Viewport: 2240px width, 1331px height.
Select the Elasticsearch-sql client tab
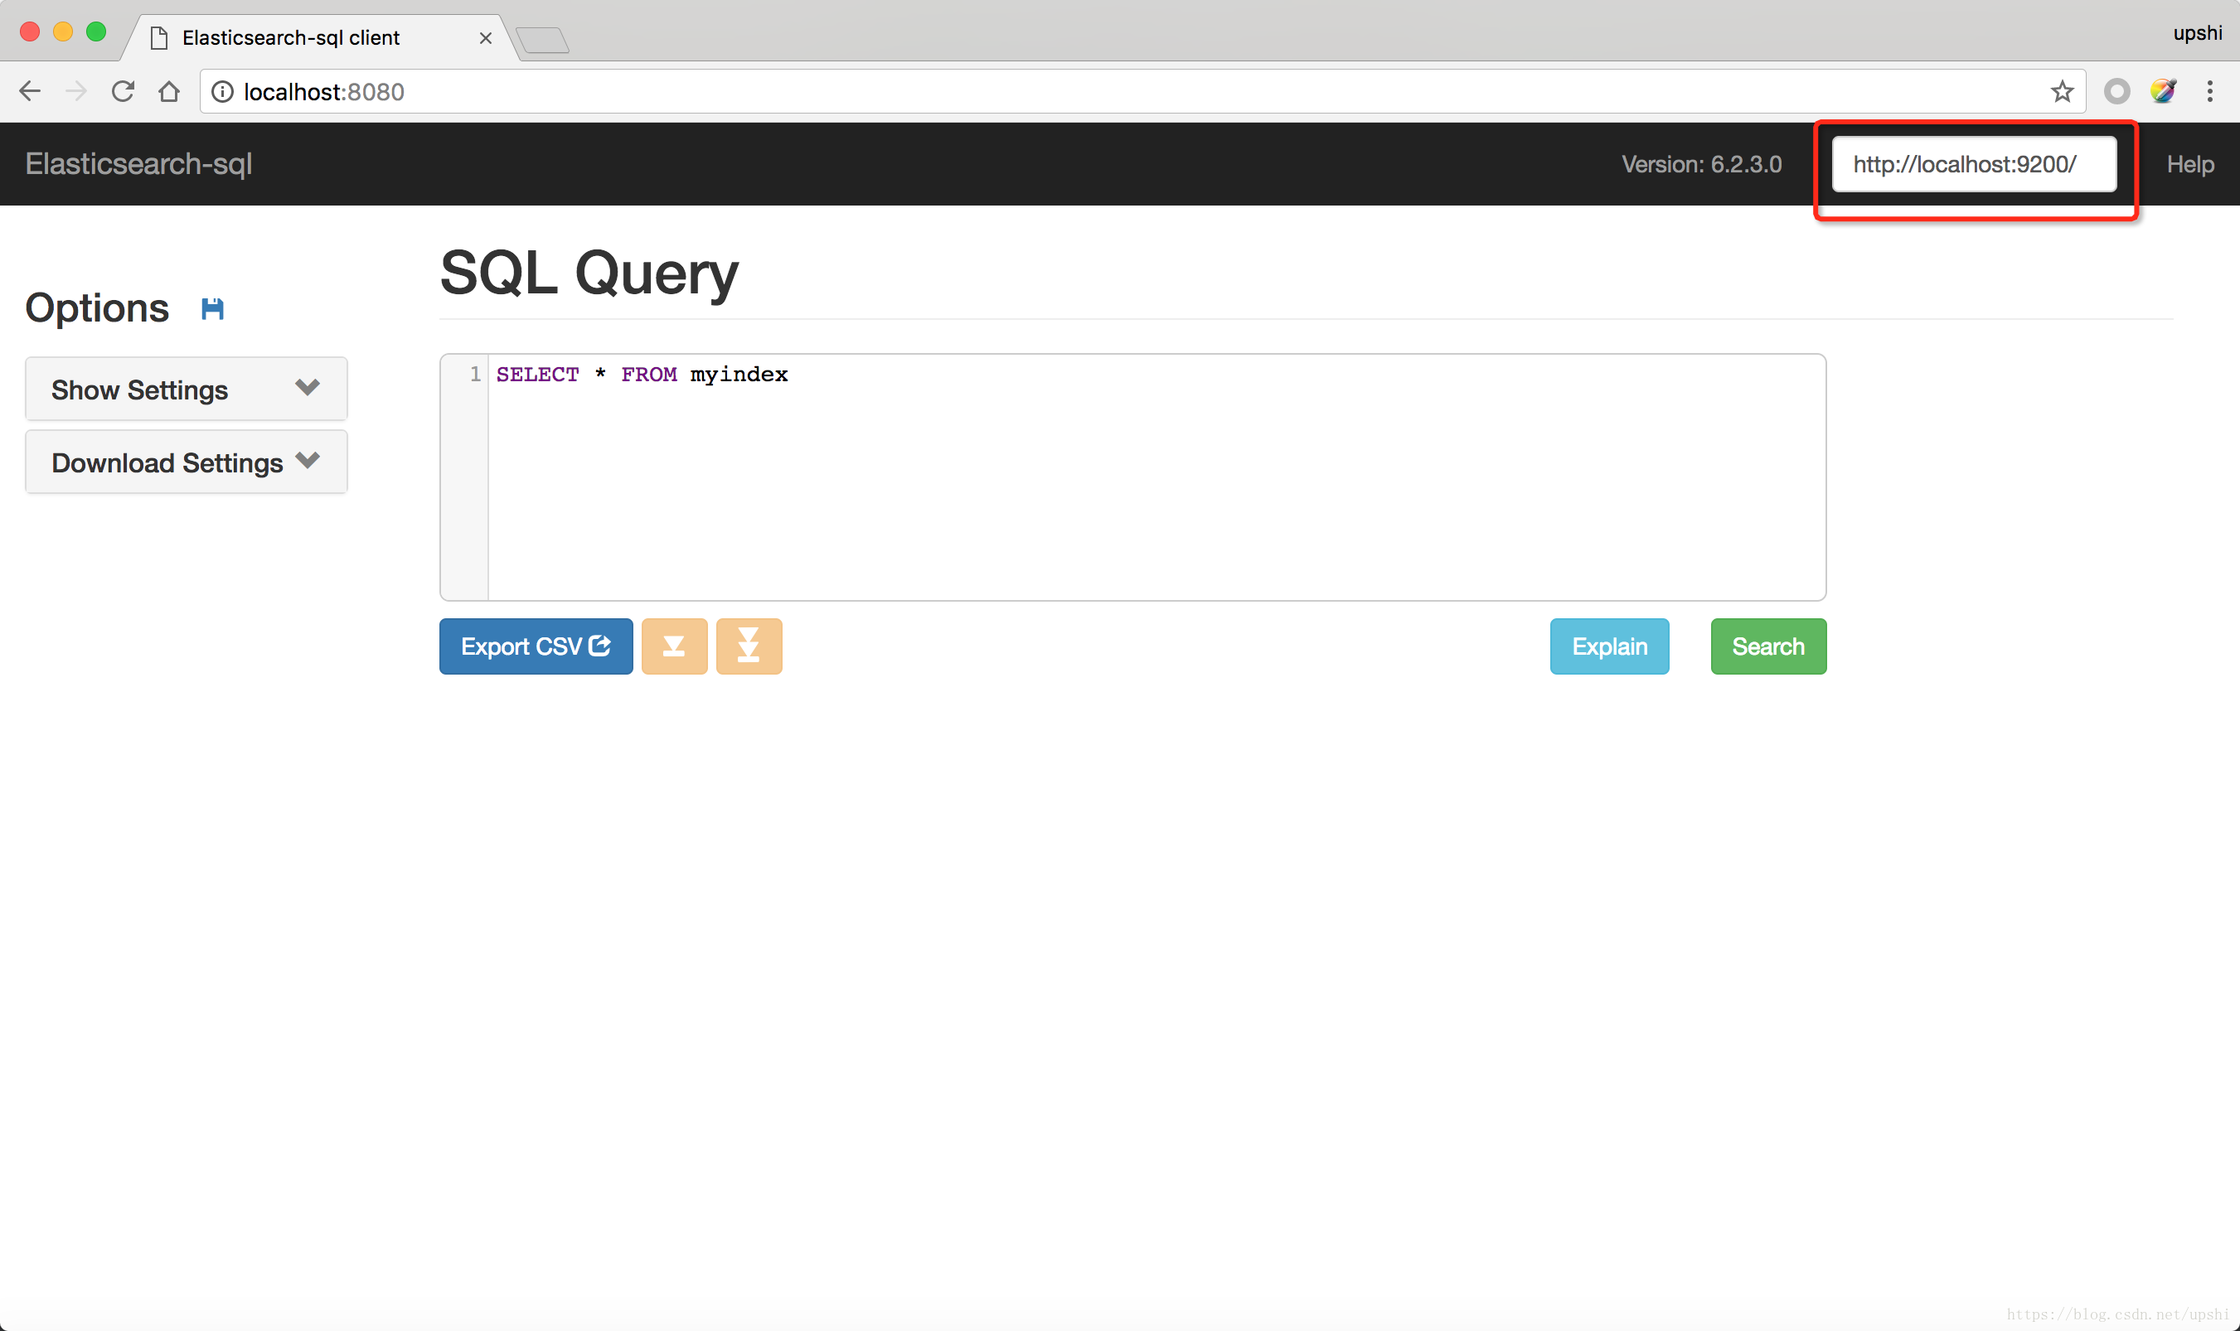[320, 37]
